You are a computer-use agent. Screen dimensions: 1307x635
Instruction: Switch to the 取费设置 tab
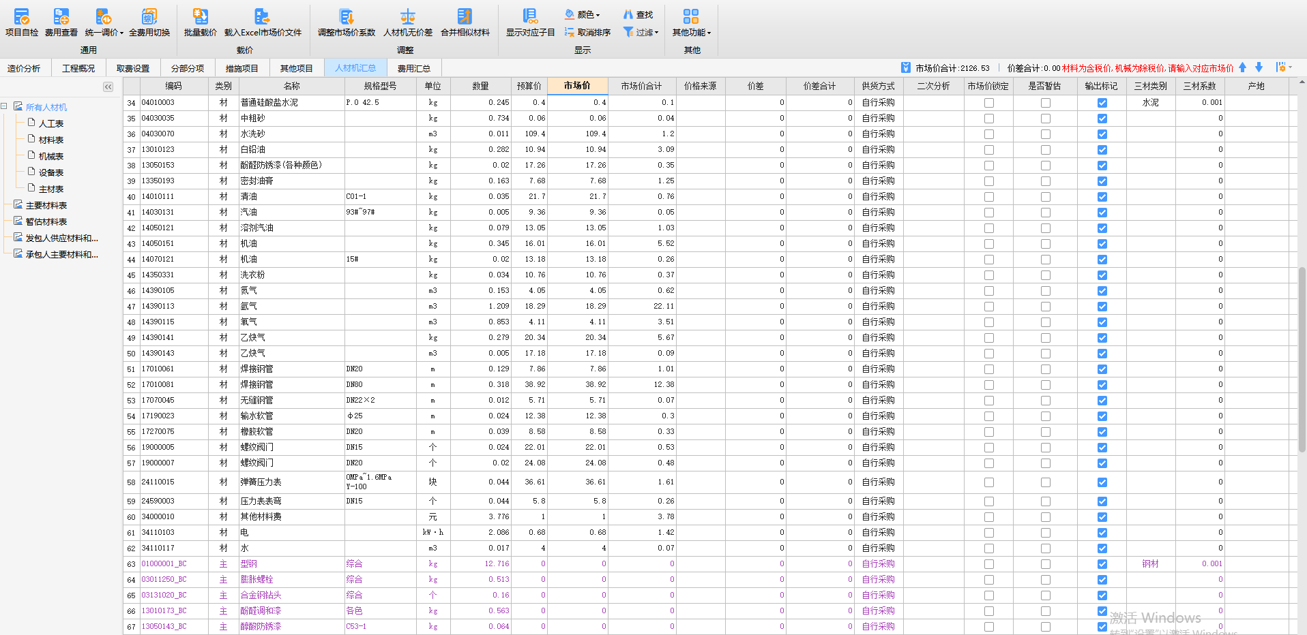click(x=133, y=68)
